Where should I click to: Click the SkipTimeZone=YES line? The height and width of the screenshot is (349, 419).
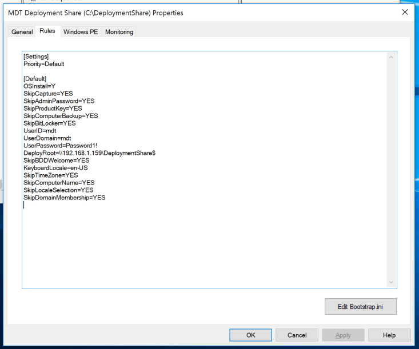pos(51,175)
